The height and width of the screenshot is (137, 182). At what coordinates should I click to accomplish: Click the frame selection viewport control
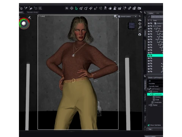(140, 31)
